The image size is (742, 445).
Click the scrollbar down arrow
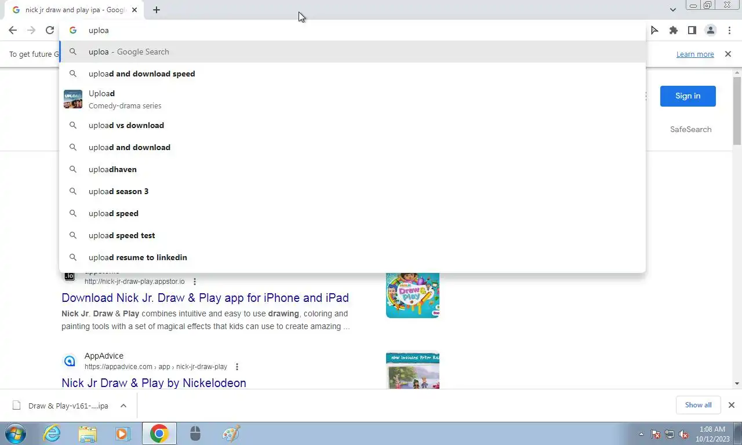[737, 384]
